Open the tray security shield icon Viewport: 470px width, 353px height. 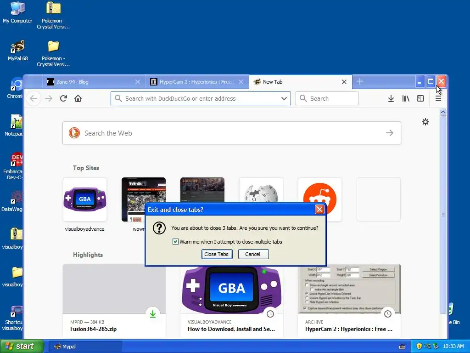tap(419, 346)
